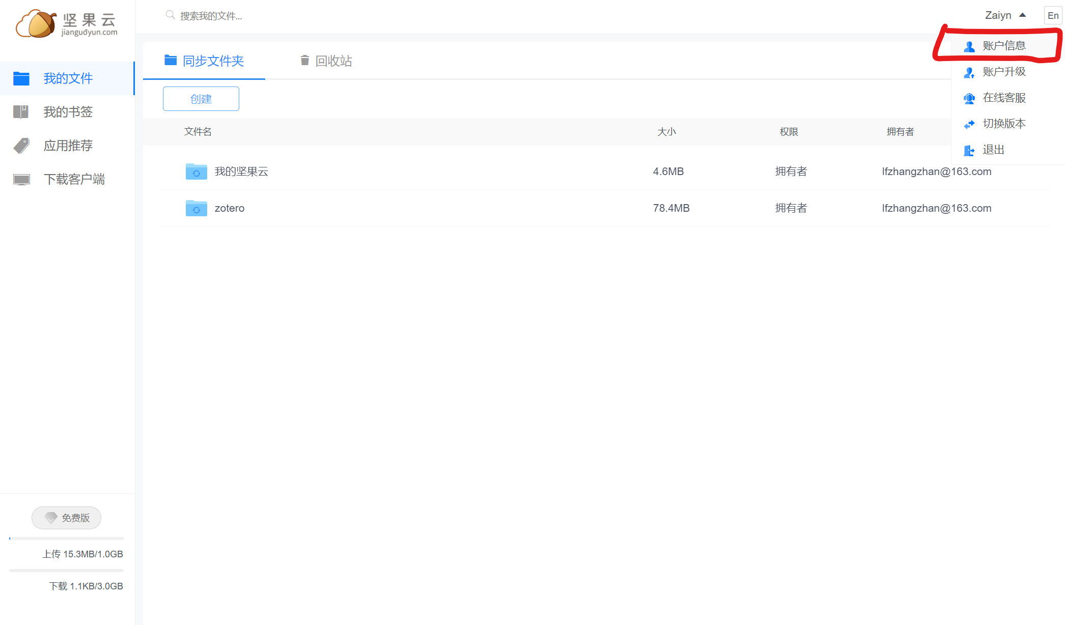Click the 上传 15.3MB/1.0GB text
Image resolution: width=1065 pixels, height=625 pixels.
[82, 554]
